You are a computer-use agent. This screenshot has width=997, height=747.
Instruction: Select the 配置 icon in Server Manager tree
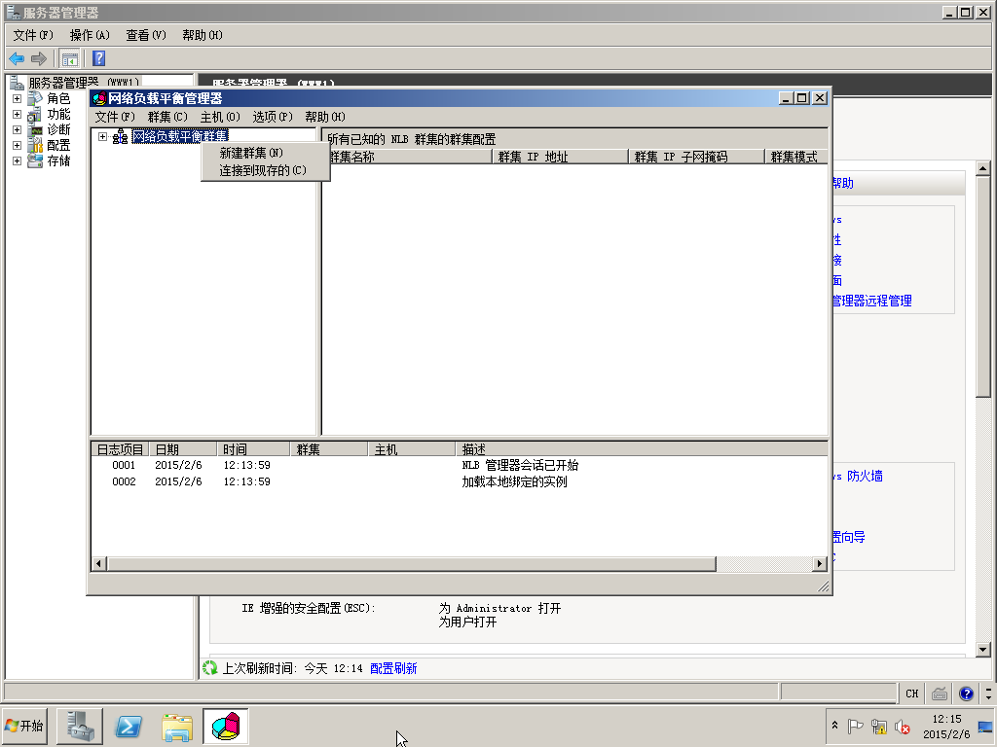pyautogui.click(x=36, y=146)
